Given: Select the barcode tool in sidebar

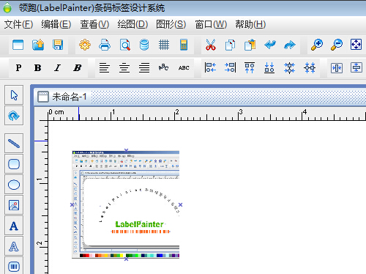Looking at the screenshot, I should 14,266.
